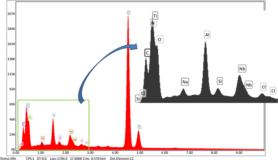Select the 138K y-axis tick label
Screen dimensions: 278x160
pyautogui.click(x=12, y=59)
